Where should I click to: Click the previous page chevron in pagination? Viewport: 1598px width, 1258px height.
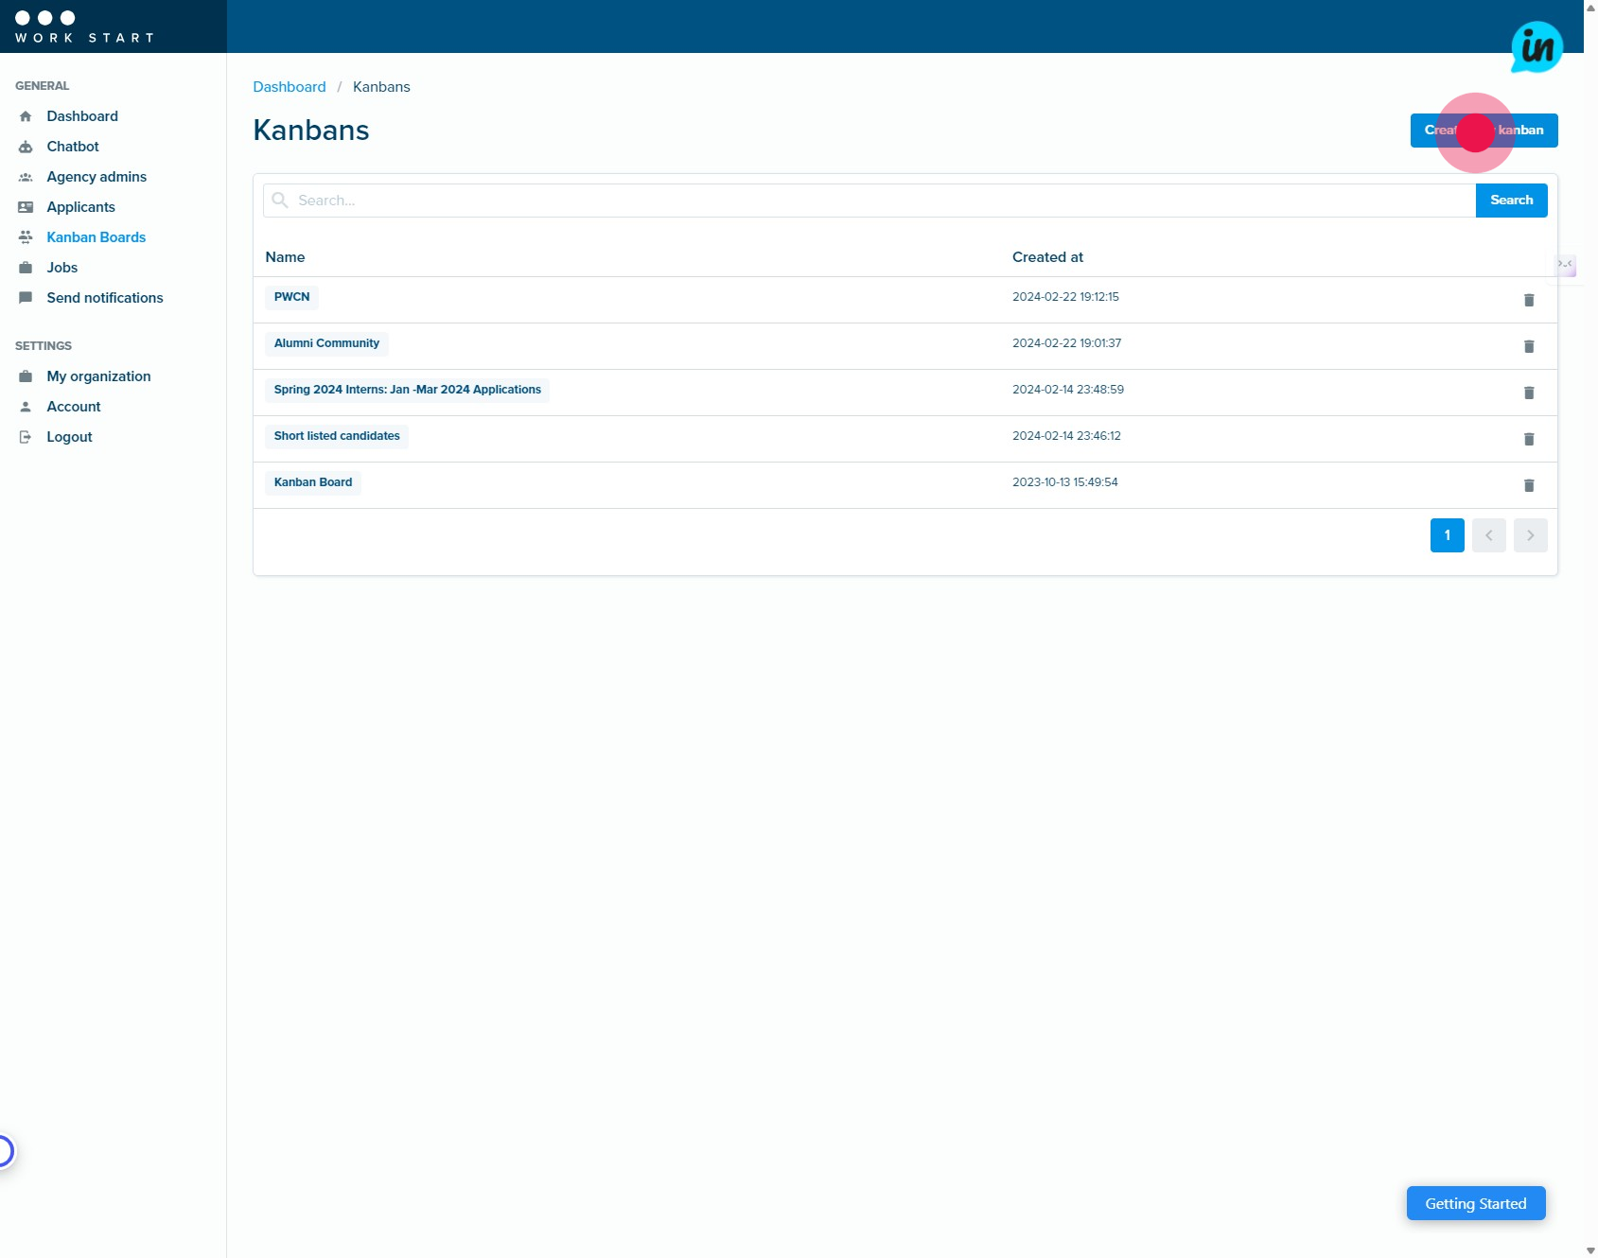pyautogui.click(x=1488, y=534)
